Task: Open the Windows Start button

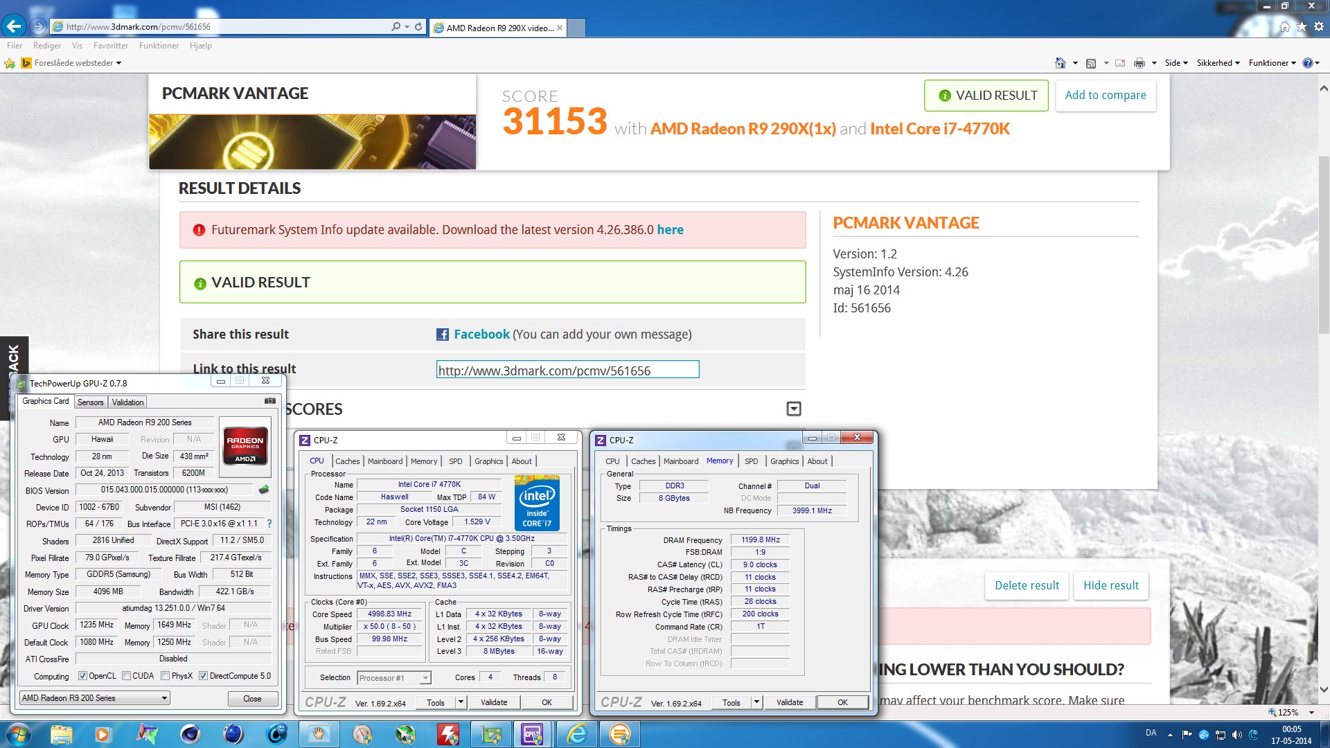Action: coord(17,734)
